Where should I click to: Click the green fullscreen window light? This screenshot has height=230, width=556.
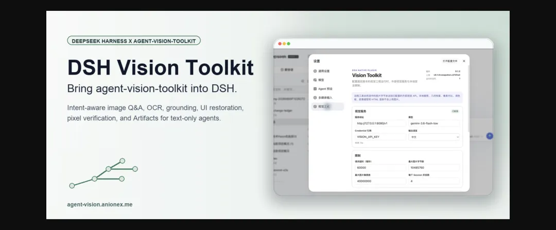[x=289, y=44]
